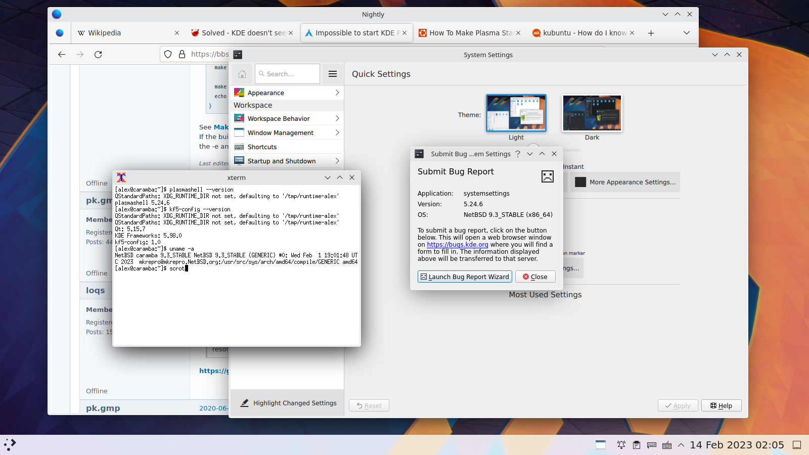Click the Reset button in System Settings
Screen dimensions: 809x455
click(369, 405)
